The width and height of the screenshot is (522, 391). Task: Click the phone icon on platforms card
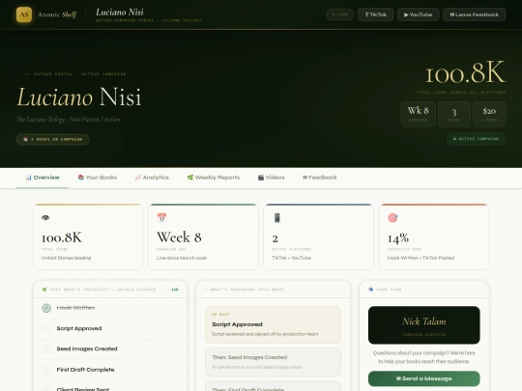[277, 218]
